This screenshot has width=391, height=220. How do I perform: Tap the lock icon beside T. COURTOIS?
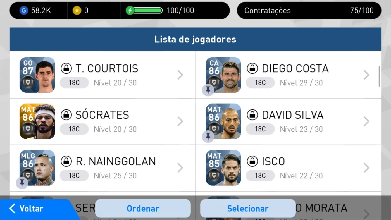point(66,68)
